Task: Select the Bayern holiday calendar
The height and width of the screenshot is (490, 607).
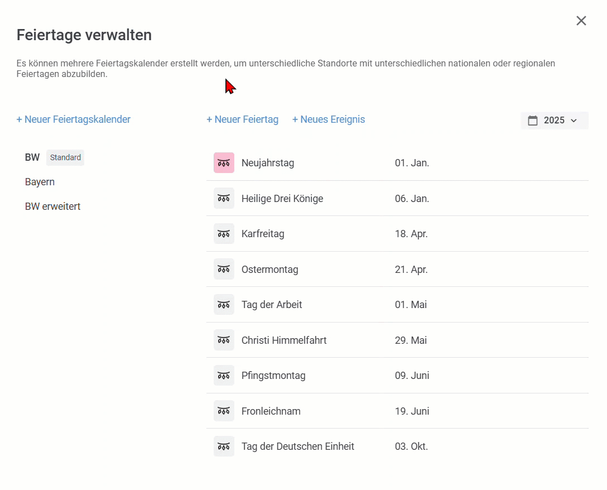Action: [40, 182]
